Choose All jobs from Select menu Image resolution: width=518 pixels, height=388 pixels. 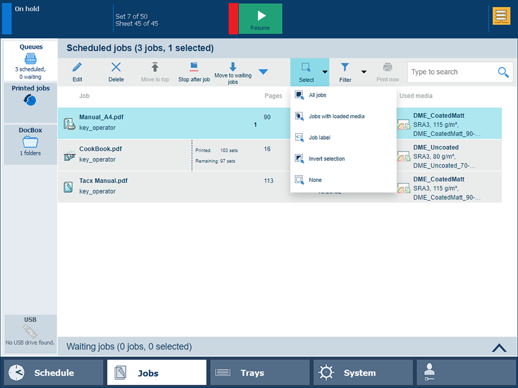(317, 95)
